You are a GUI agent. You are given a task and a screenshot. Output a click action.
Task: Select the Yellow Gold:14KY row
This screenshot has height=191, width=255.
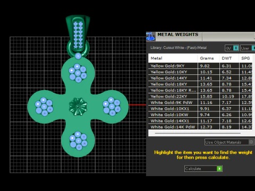click(x=200, y=78)
